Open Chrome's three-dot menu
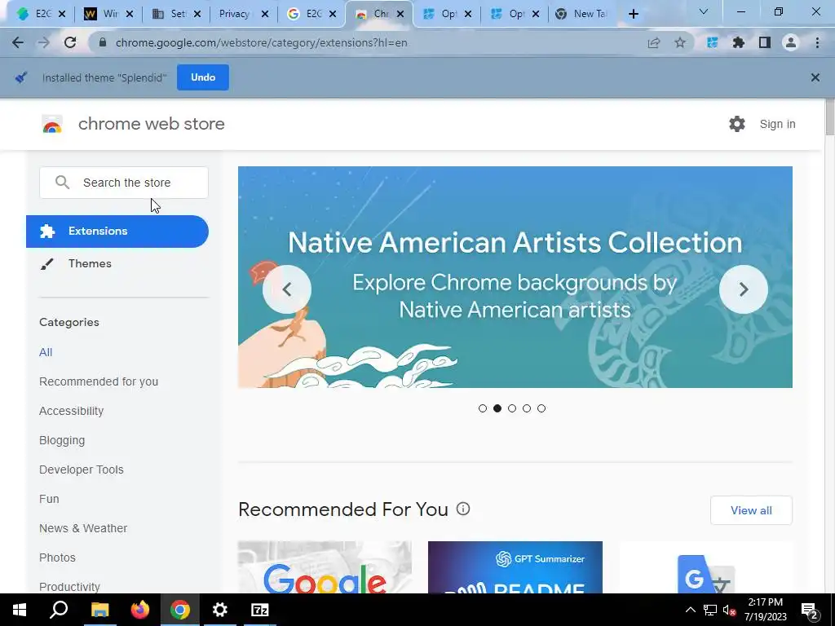Screen dimensions: 835x626 tap(817, 42)
